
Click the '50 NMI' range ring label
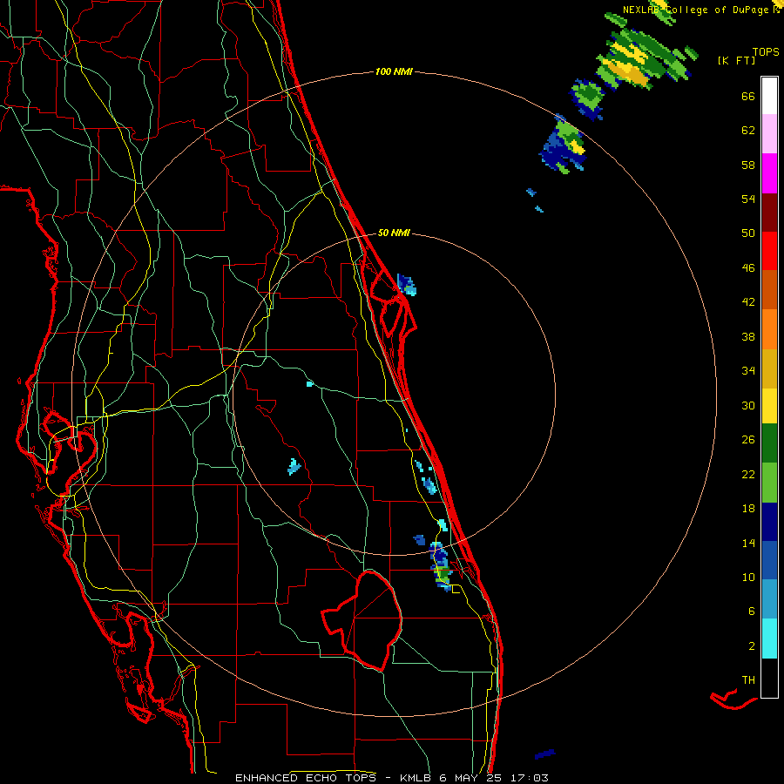pos(394,233)
